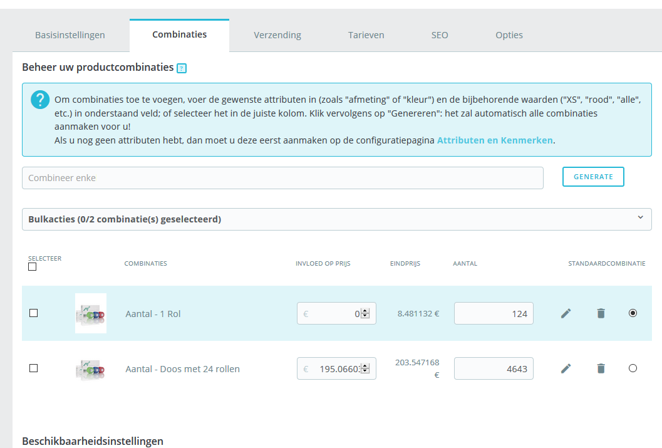The width and height of the screenshot is (662, 448).
Task: Follow the Attributen en Kenmerken link
Action: [x=495, y=140]
